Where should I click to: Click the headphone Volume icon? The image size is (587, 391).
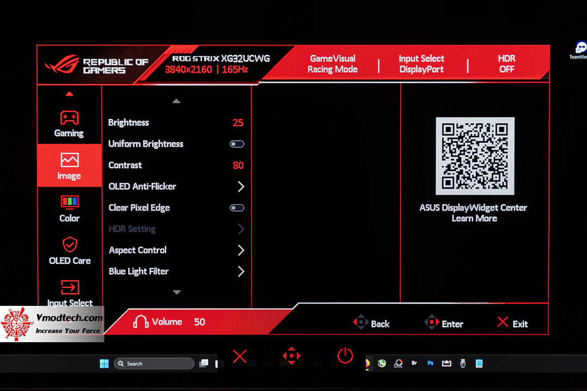[x=141, y=322]
